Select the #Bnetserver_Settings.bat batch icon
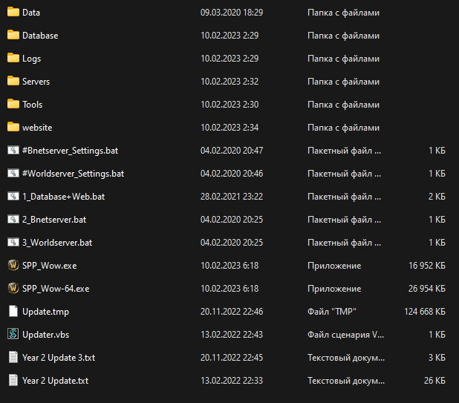The height and width of the screenshot is (403, 459). (x=13, y=151)
